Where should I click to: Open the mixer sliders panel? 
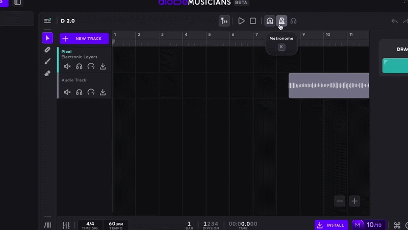66,225
